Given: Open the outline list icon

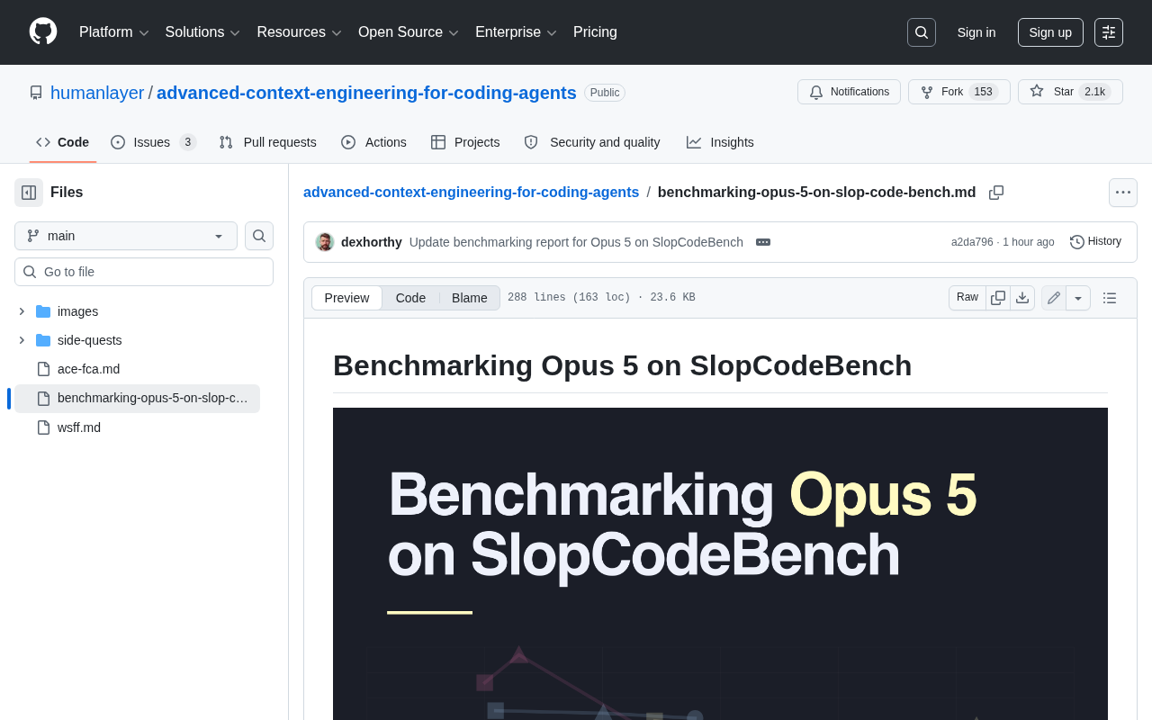Looking at the screenshot, I should pos(1110,298).
